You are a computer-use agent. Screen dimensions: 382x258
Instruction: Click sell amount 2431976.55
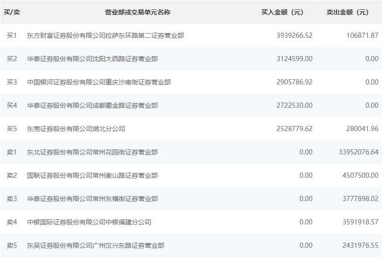click(x=361, y=245)
